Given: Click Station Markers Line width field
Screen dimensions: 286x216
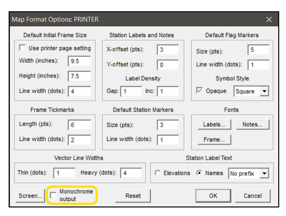Looking at the screenshot, I should point(168,140).
